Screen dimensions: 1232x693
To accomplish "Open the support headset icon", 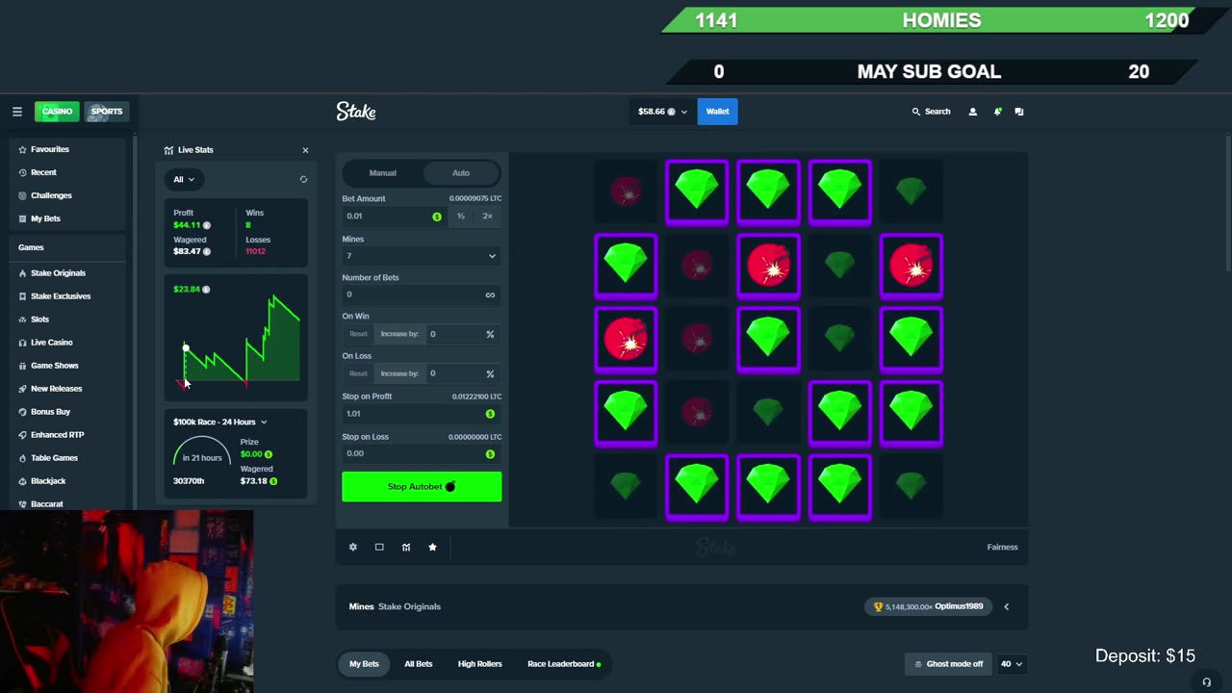I will (x=1206, y=681).
